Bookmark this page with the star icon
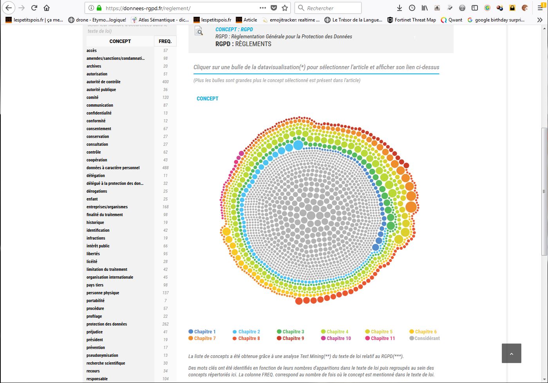This screenshot has width=548, height=383. (x=285, y=8)
